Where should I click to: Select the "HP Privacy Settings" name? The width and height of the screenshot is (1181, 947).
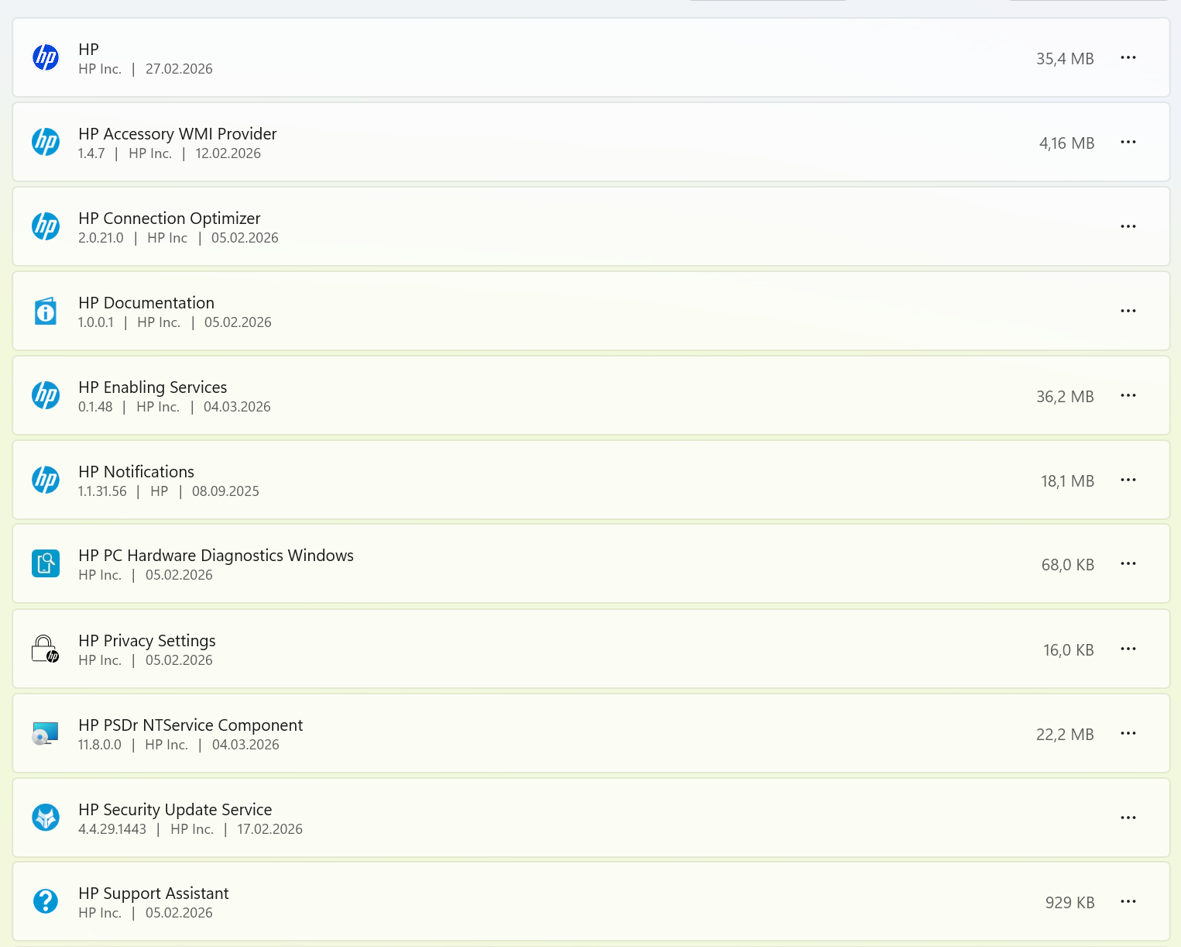click(147, 641)
